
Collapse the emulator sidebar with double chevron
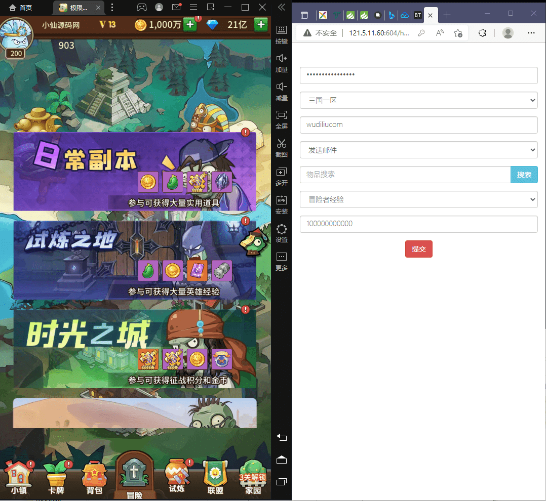click(x=282, y=7)
